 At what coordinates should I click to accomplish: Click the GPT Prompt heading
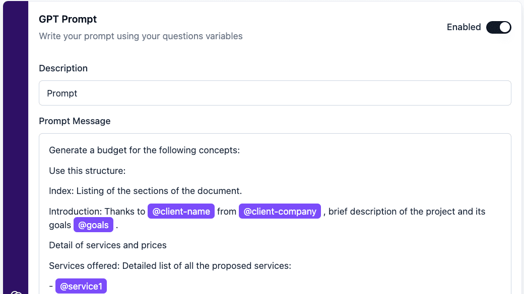pos(68,19)
